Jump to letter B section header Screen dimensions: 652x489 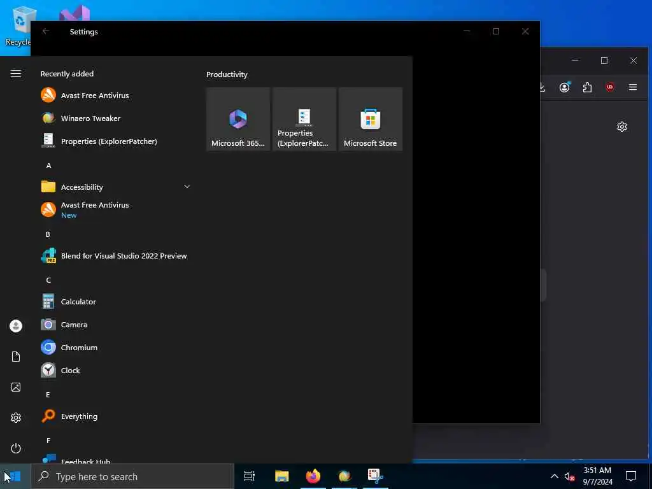(x=48, y=234)
